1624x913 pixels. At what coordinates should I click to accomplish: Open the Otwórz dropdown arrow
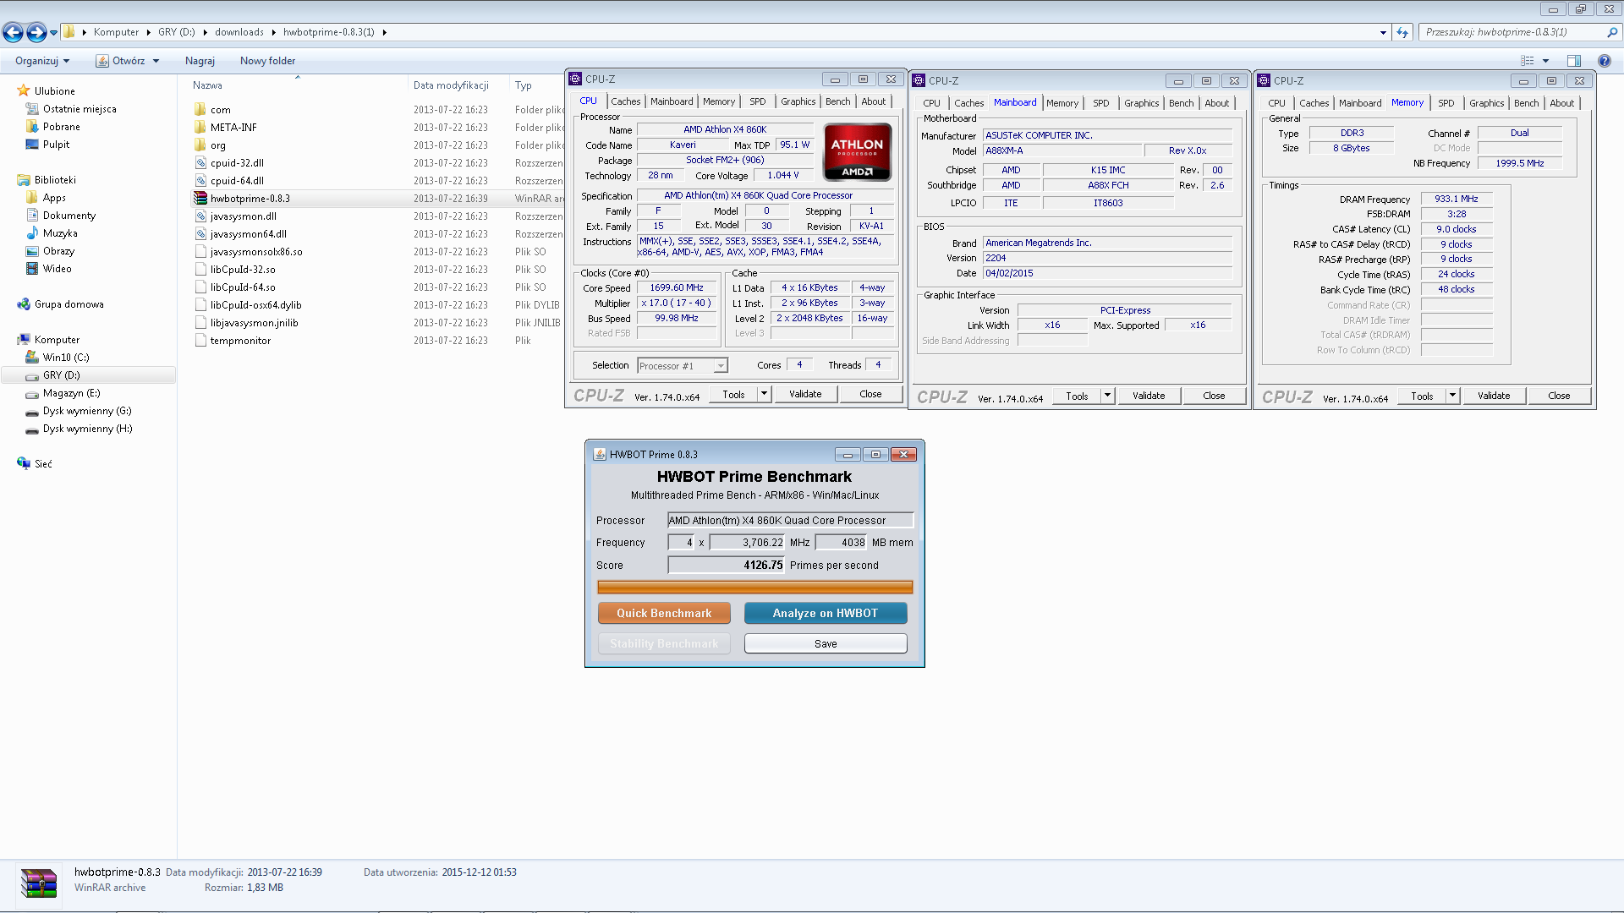(156, 61)
